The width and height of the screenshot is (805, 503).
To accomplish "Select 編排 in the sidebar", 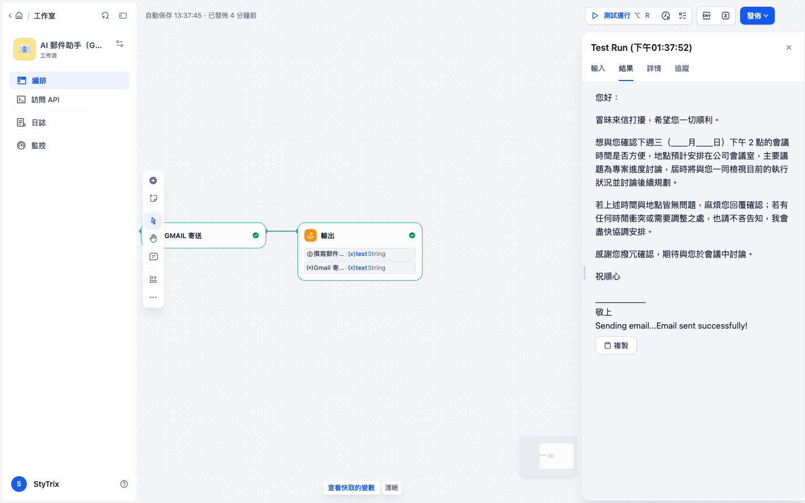I will pos(69,80).
